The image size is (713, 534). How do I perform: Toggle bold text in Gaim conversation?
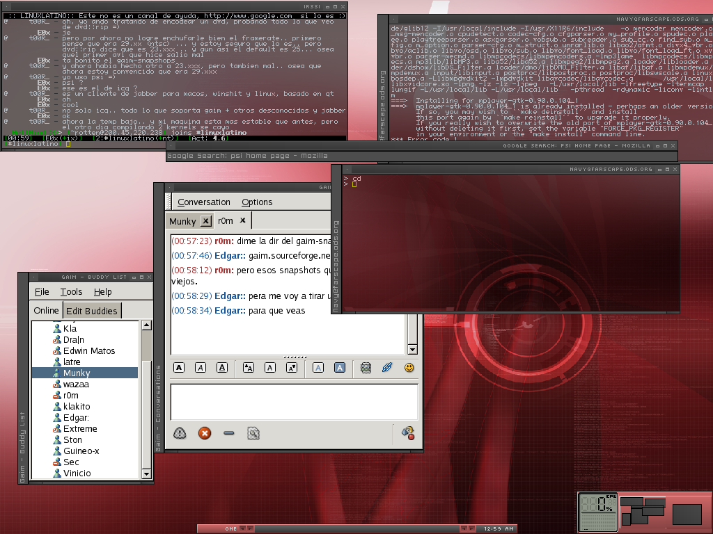click(179, 368)
